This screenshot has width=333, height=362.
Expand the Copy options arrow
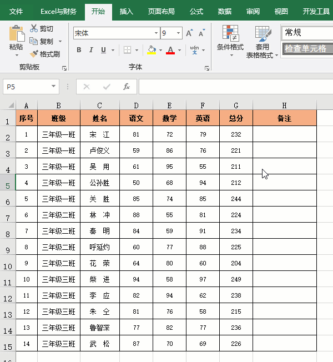click(x=60, y=41)
